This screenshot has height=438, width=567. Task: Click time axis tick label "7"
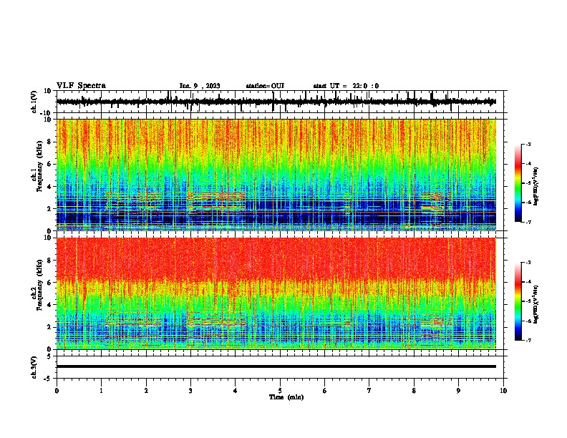[x=369, y=391]
